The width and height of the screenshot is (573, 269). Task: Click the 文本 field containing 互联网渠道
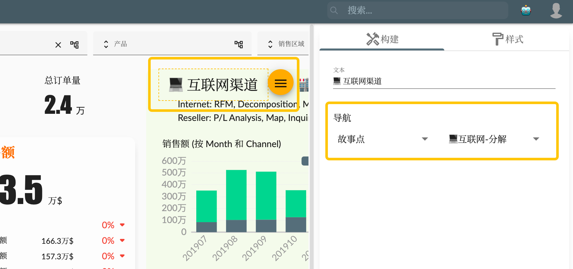(x=444, y=81)
